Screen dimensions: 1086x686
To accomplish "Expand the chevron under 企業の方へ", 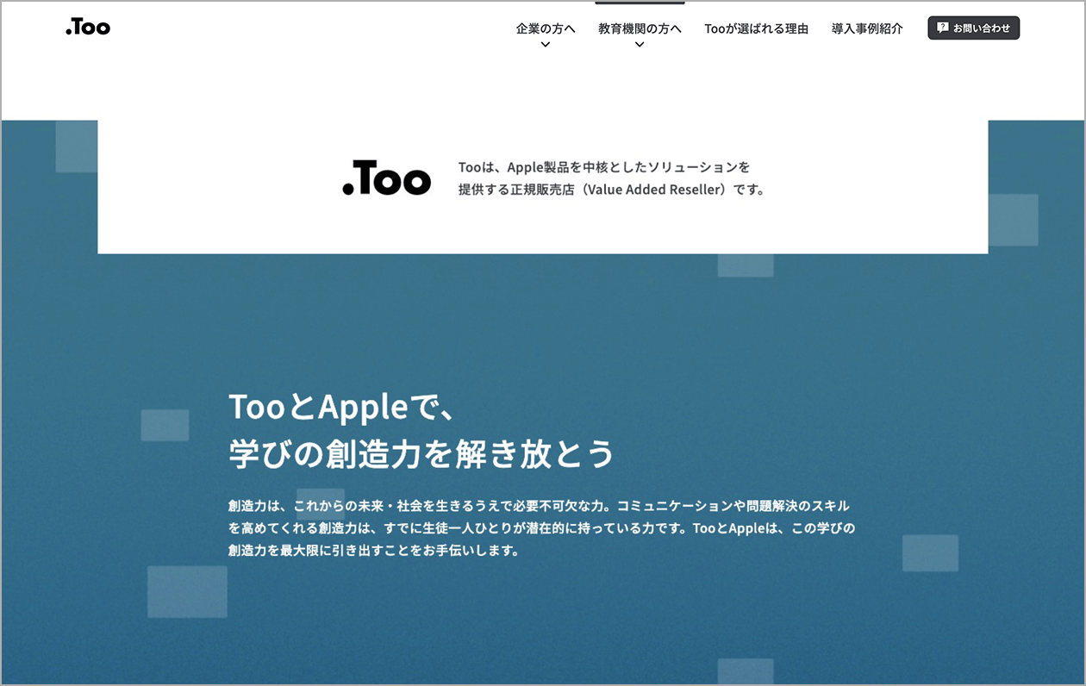I will (x=546, y=45).
